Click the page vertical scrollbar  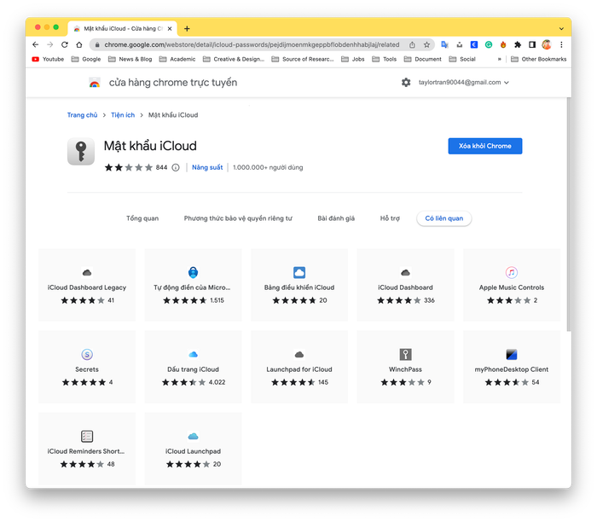click(569, 214)
